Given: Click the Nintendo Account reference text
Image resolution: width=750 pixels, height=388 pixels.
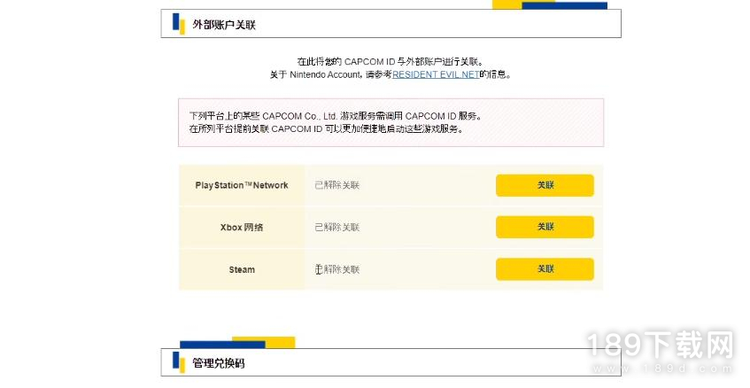Looking at the screenshot, I should point(327,75).
